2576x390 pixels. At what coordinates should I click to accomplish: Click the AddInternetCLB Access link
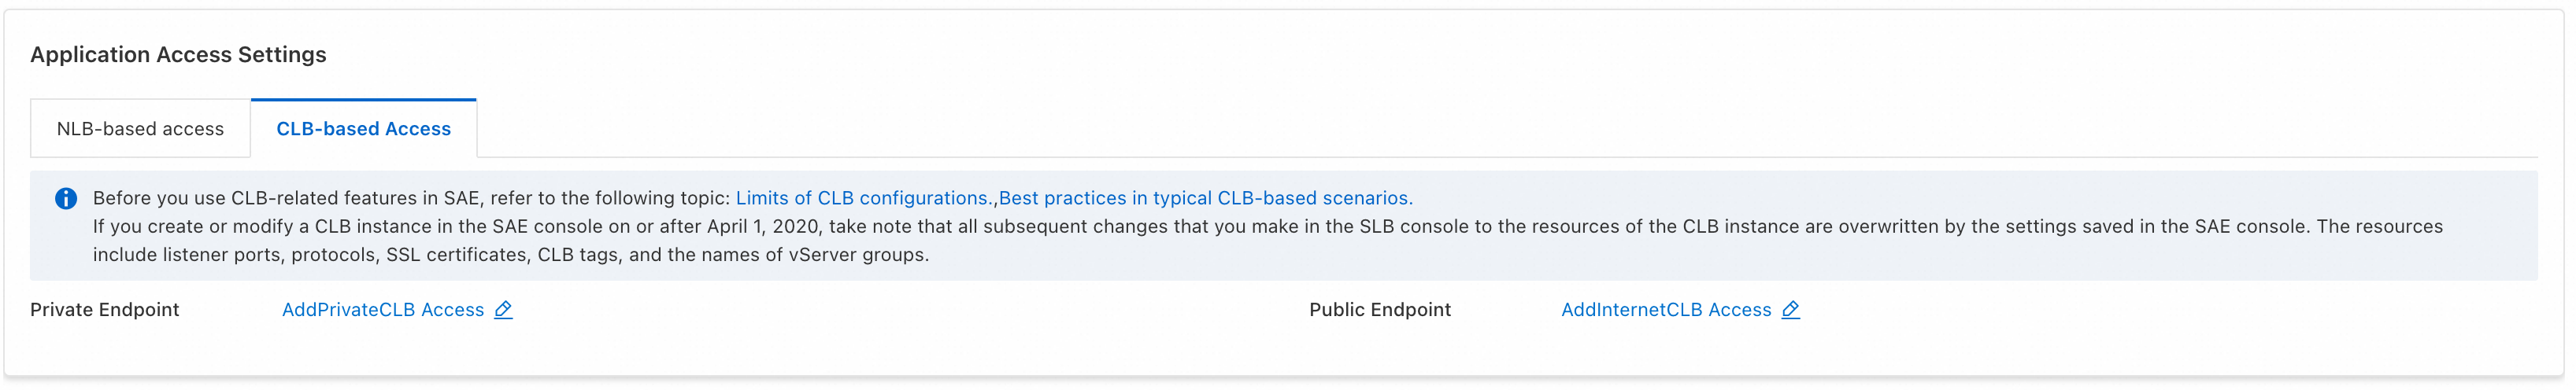[x=1665, y=310]
